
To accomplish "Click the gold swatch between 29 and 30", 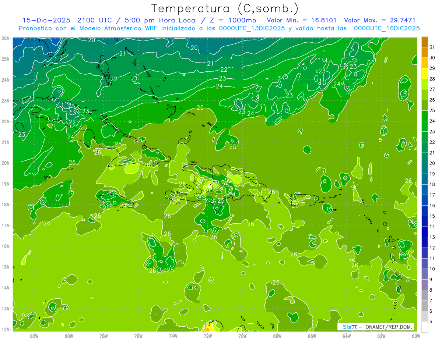I will pyautogui.click(x=425, y=63).
